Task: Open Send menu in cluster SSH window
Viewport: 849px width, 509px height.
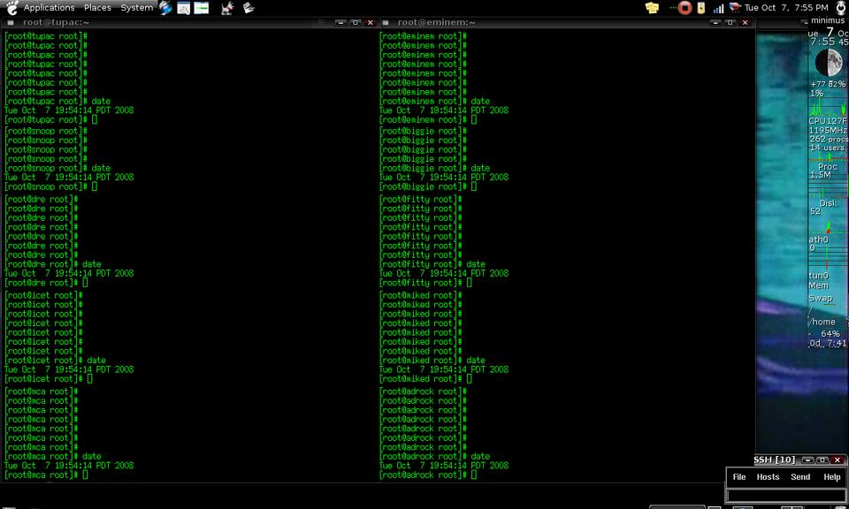Action: coord(800,477)
